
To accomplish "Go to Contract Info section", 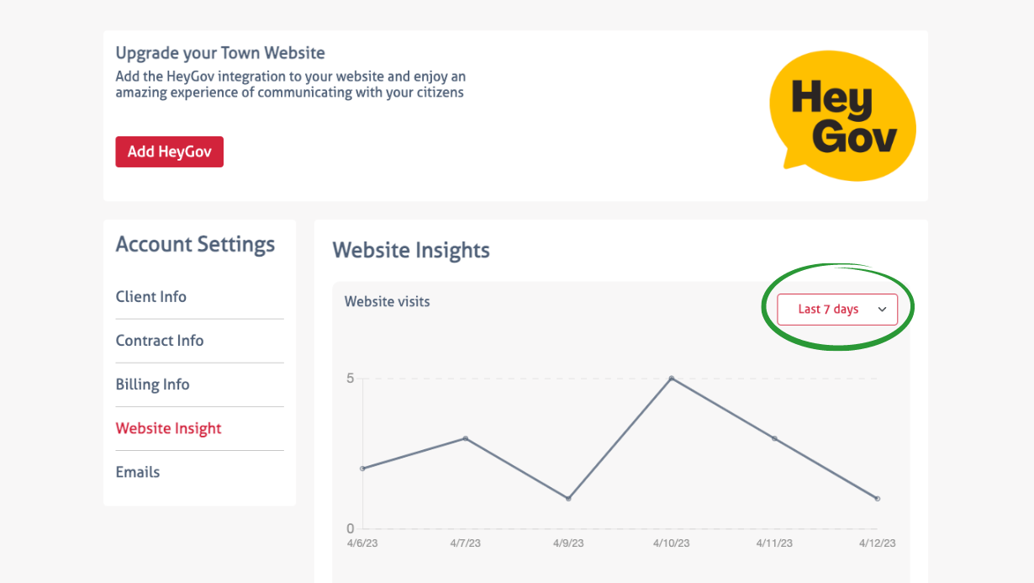I will click(x=160, y=341).
